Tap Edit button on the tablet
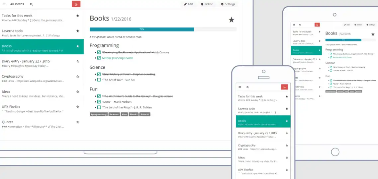Viewport: 378px width, 179px height. coord(347,25)
